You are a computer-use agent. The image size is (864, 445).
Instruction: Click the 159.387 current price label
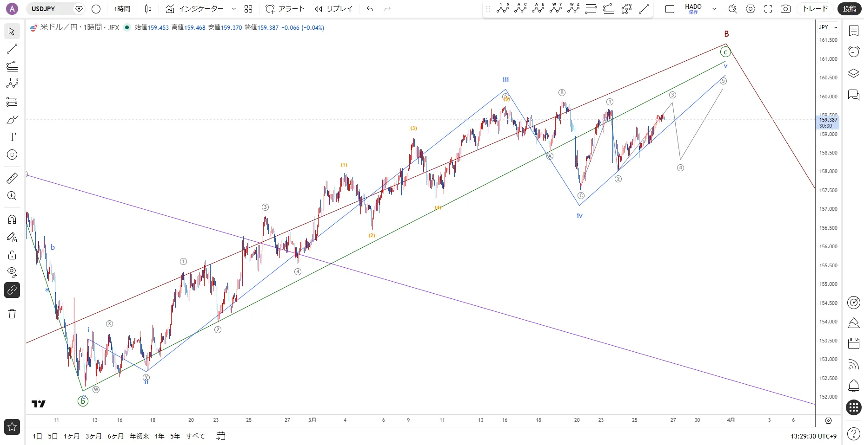pyautogui.click(x=828, y=120)
